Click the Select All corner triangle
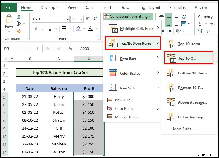This screenshot has width=219, height=158. pyautogui.click(x=5, y=59)
